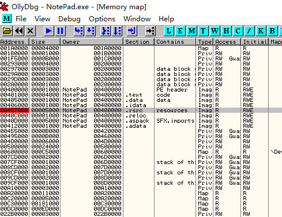This screenshot has height=217, width=282.
Task: Click the Memory map M window icon
Action: point(7,18)
